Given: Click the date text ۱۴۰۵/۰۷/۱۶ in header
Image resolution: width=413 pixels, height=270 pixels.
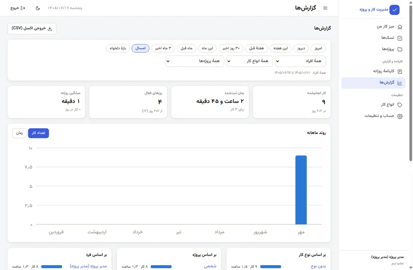Looking at the screenshot, I should coord(58,8).
